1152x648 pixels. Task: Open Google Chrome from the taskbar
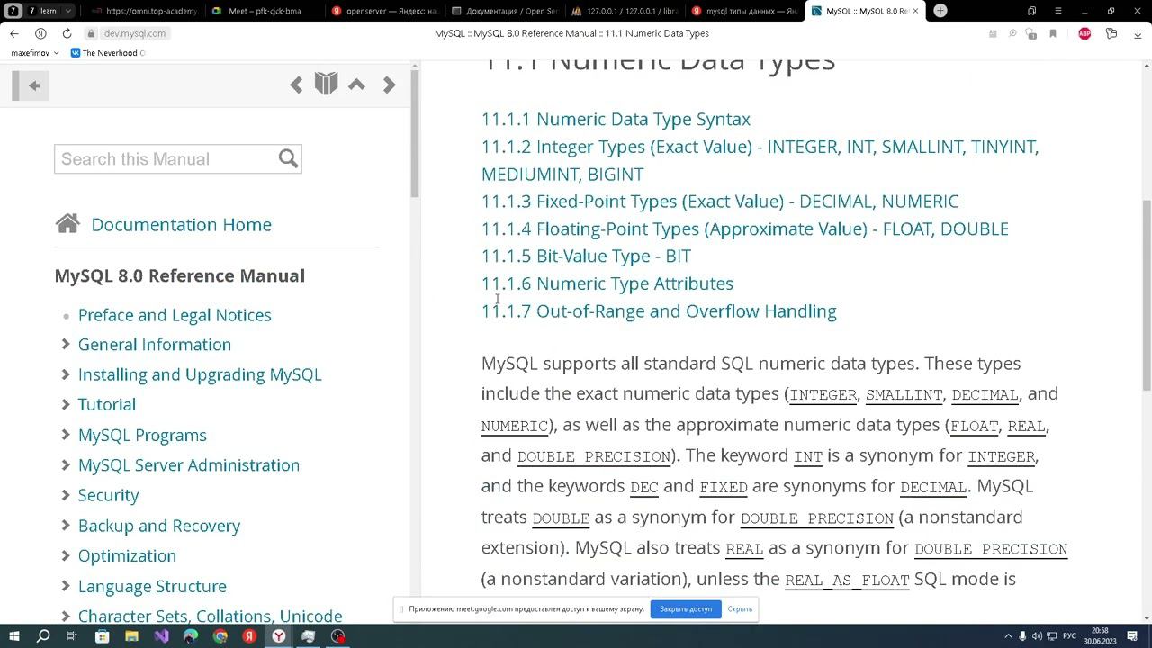click(220, 636)
